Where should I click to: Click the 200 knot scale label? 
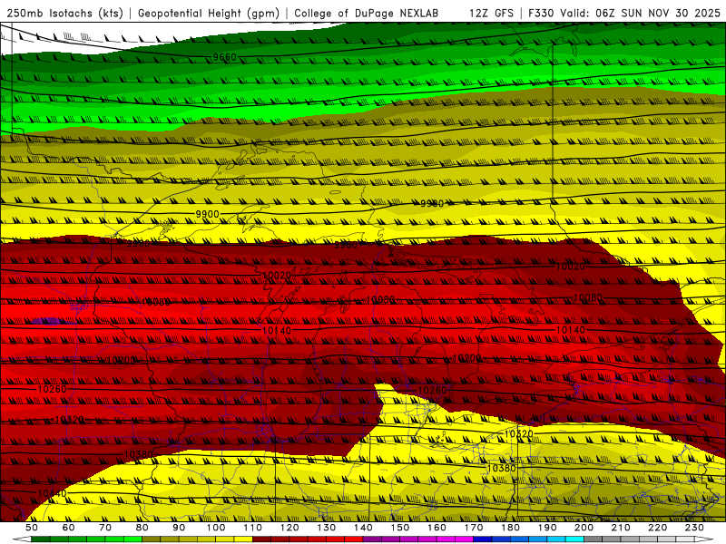[x=584, y=528]
